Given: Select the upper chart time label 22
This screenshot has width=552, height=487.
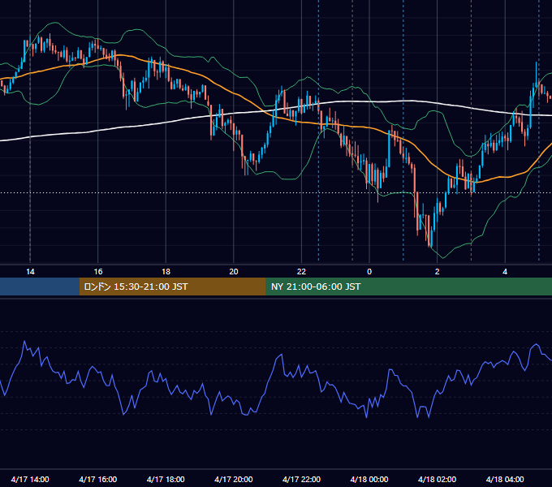Looking at the screenshot, I should [301, 272].
